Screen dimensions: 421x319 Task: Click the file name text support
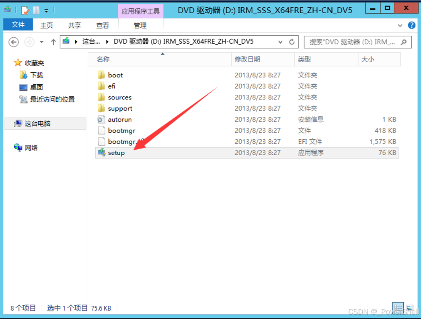point(120,109)
